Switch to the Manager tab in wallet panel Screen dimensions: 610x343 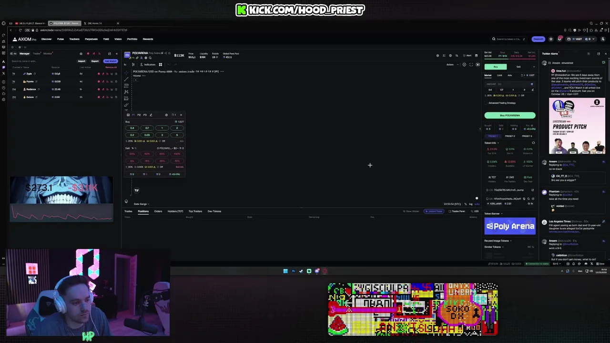tap(24, 53)
